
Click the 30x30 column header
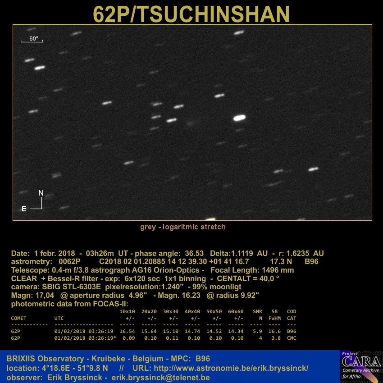pos(171,312)
